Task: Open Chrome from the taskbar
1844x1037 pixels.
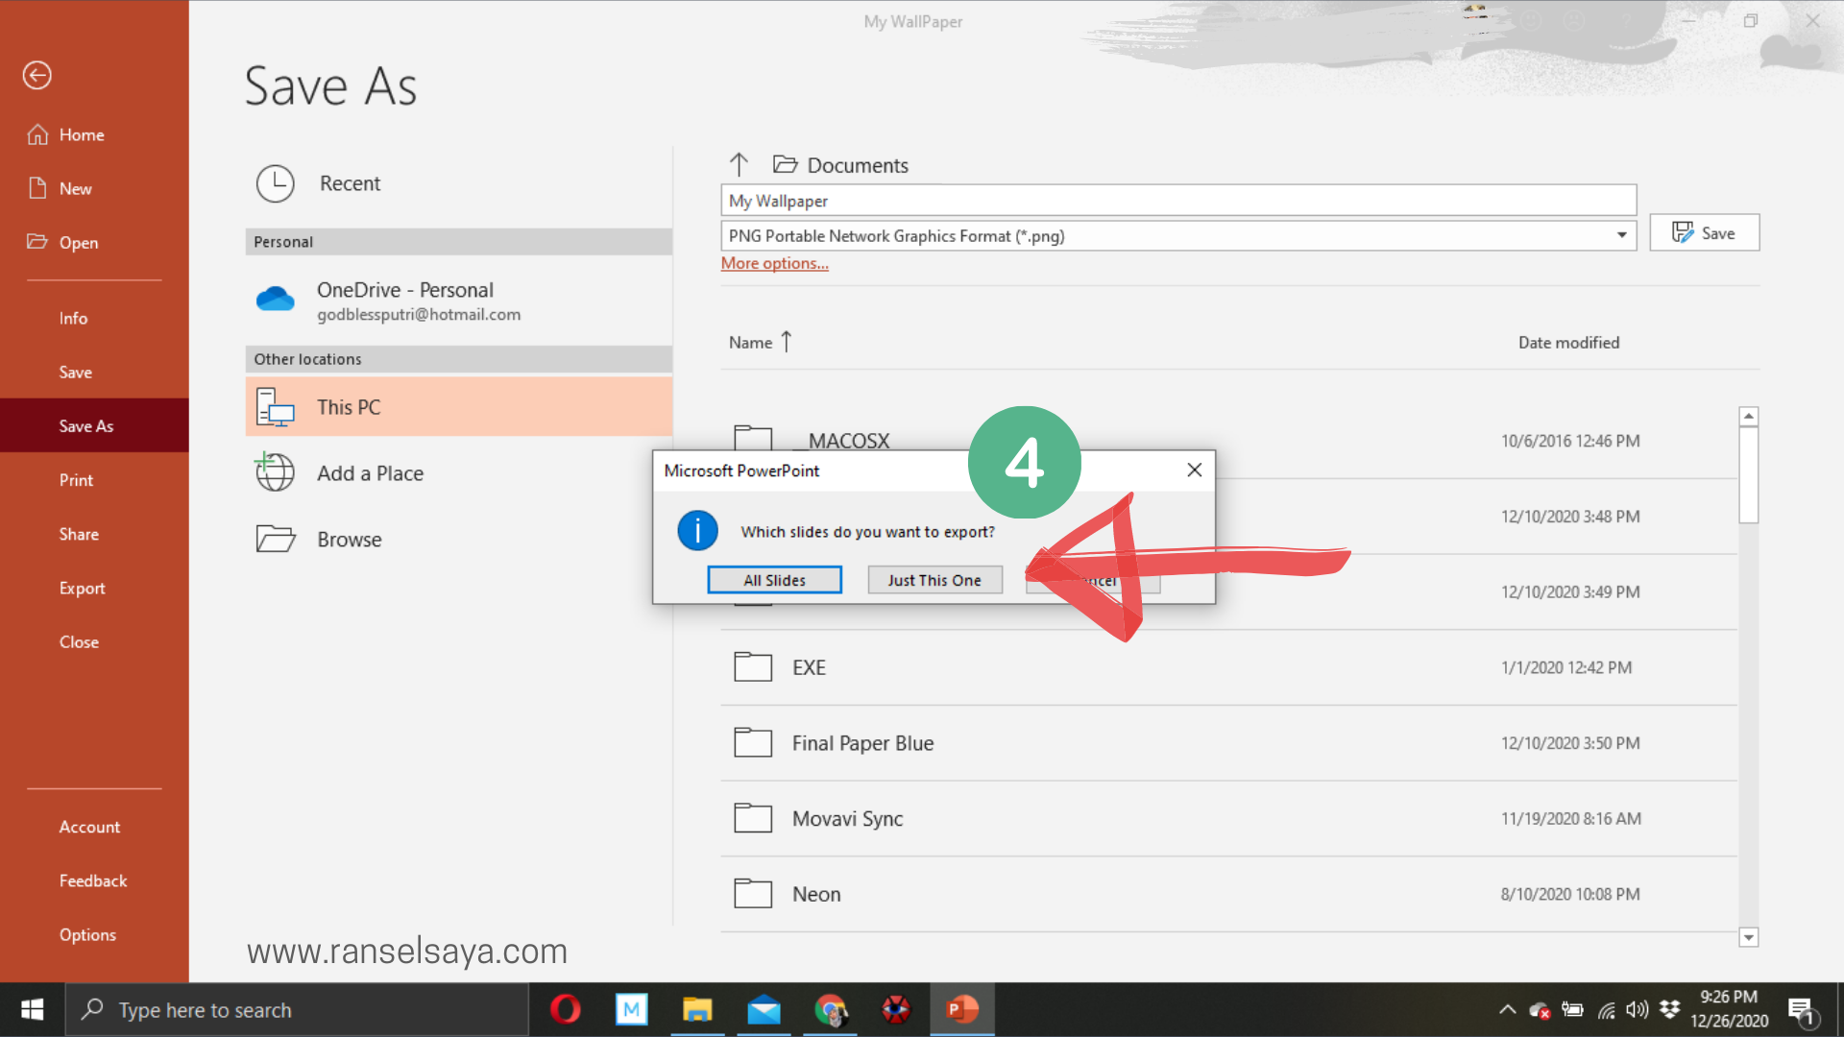Action: [830, 1009]
